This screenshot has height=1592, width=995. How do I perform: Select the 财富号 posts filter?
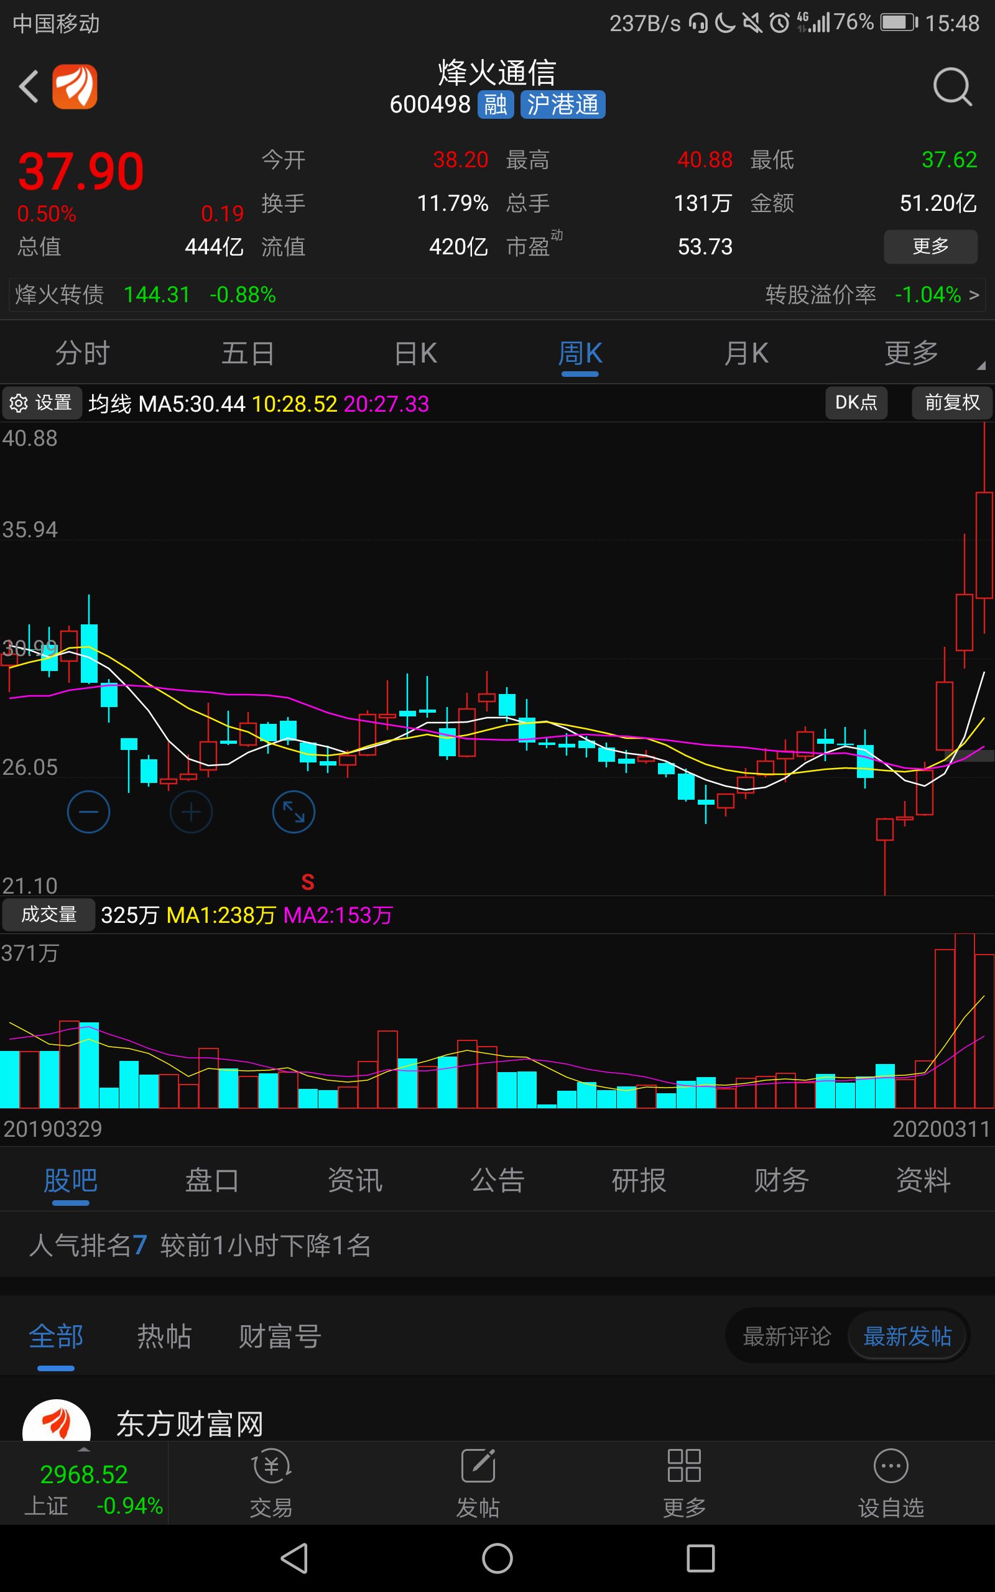pyautogui.click(x=280, y=1336)
